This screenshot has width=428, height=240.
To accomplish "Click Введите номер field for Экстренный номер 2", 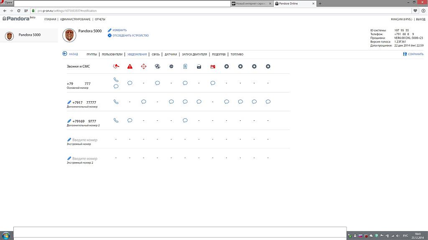I will (85, 159).
